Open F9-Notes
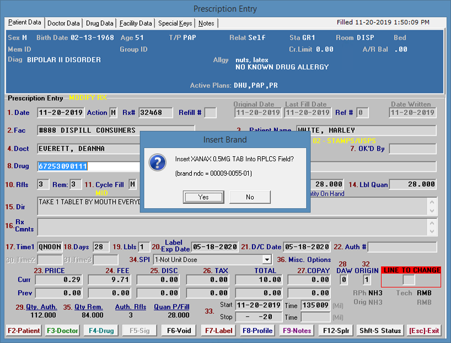This screenshot has height=343, width=451. coord(297,330)
